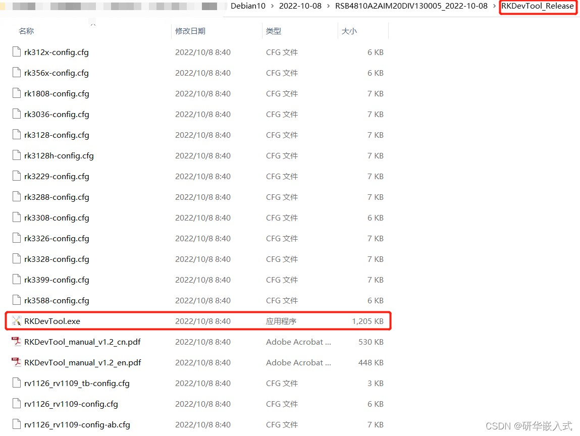Select file name rk3288-config.cfg
Screen dimensions: 580x436
pos(57,197)
